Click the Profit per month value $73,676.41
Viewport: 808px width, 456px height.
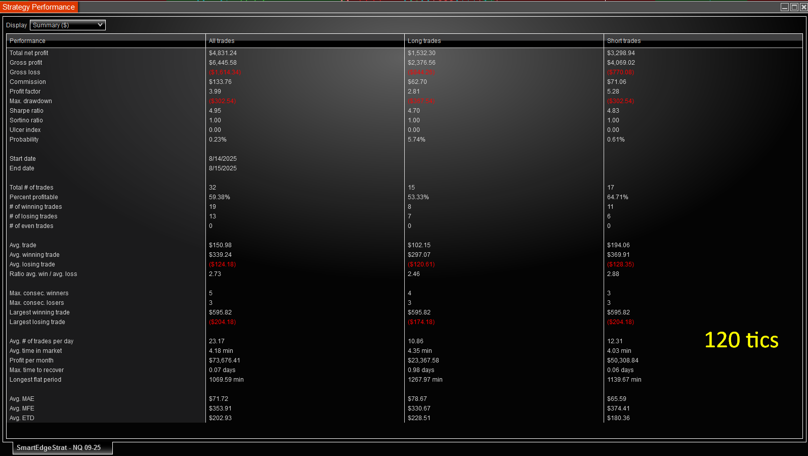pyautogui.click(x=224, y=360)
